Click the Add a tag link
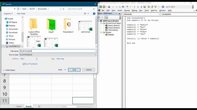The width and height of the screenshot is (197, 110). (x=60, y=59)
